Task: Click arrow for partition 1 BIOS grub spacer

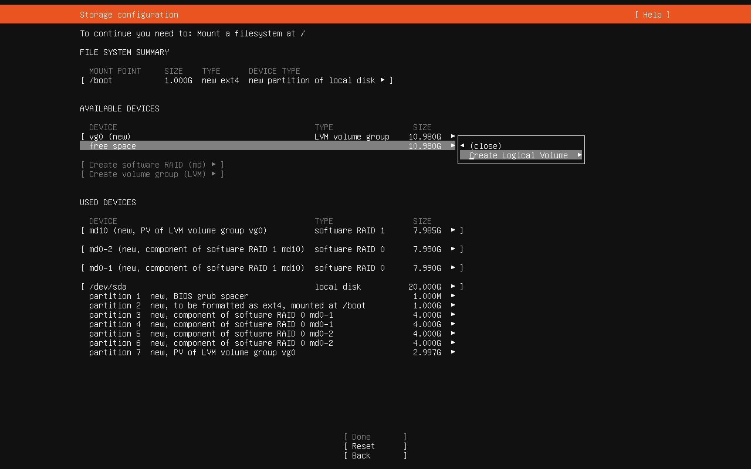Action: pos(452,296)
